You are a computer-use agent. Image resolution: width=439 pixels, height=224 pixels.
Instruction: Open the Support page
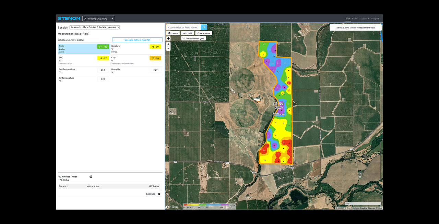click(375, 18)
